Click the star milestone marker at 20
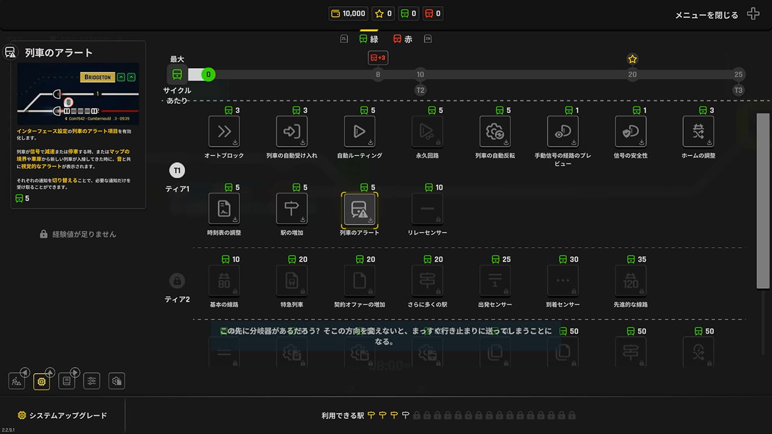This screenshot has width=772, height=434. coord(632,59)
